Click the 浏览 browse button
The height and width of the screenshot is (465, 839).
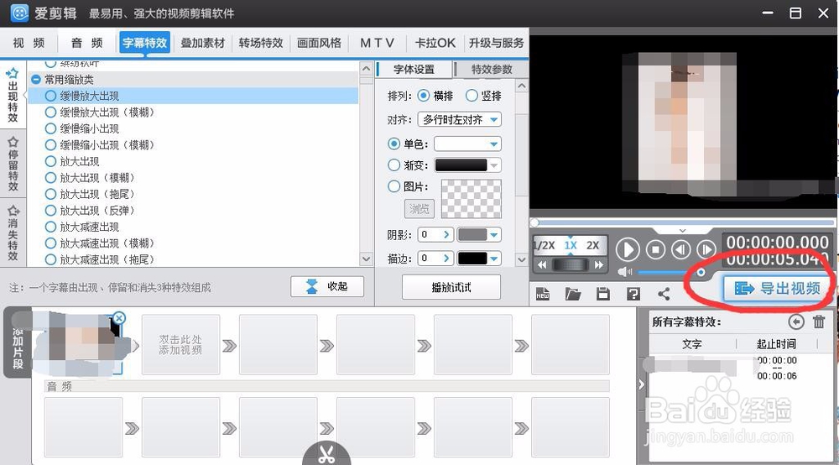[419, 209]
